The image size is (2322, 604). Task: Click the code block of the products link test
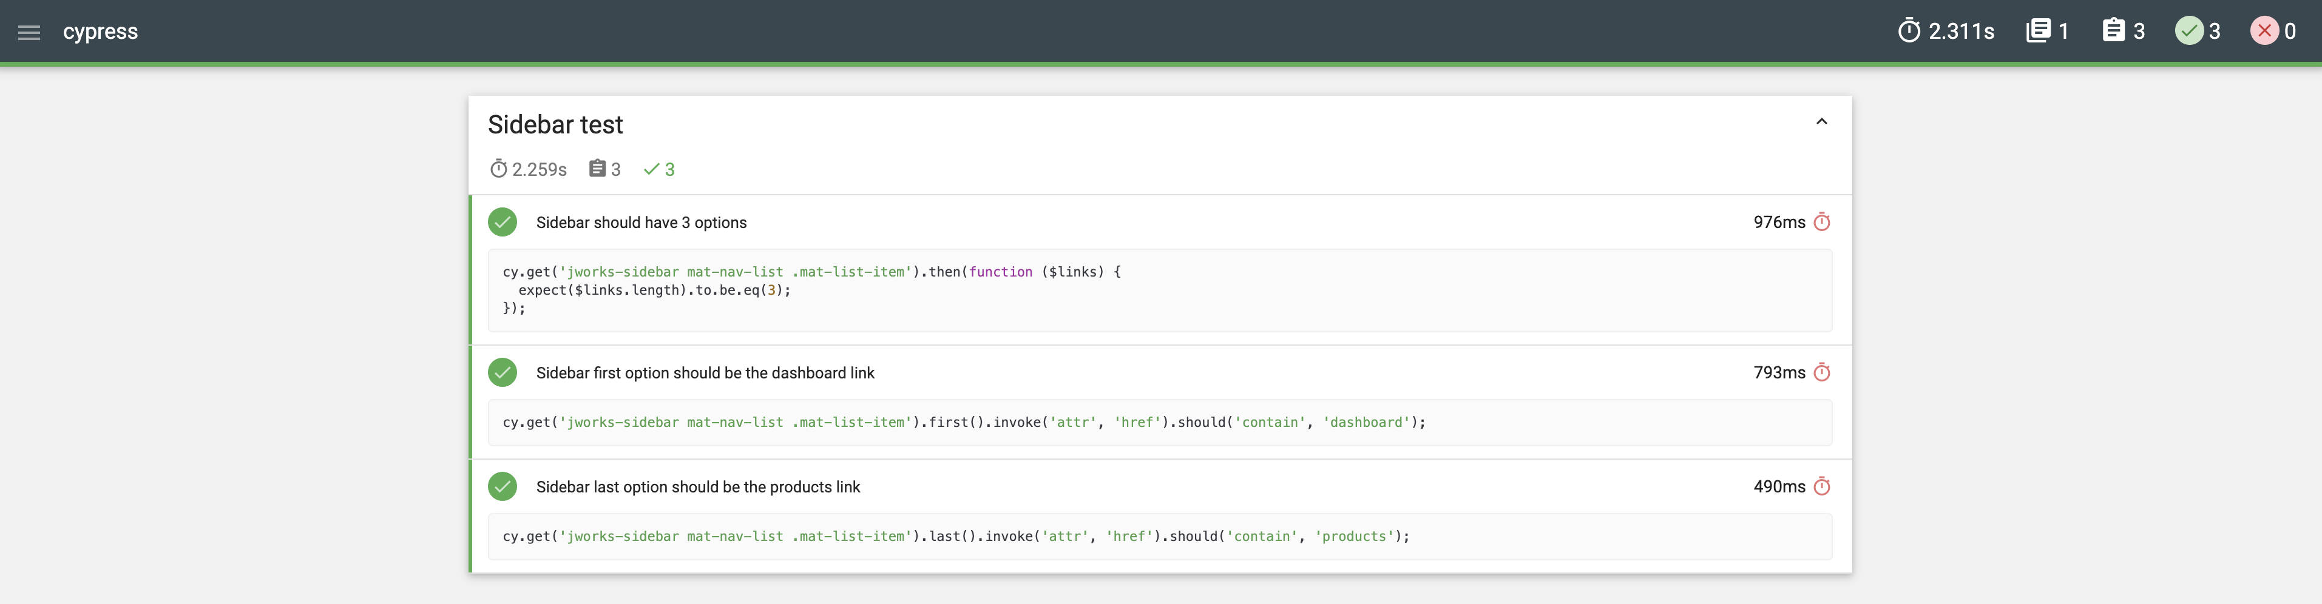point(1160,537)
